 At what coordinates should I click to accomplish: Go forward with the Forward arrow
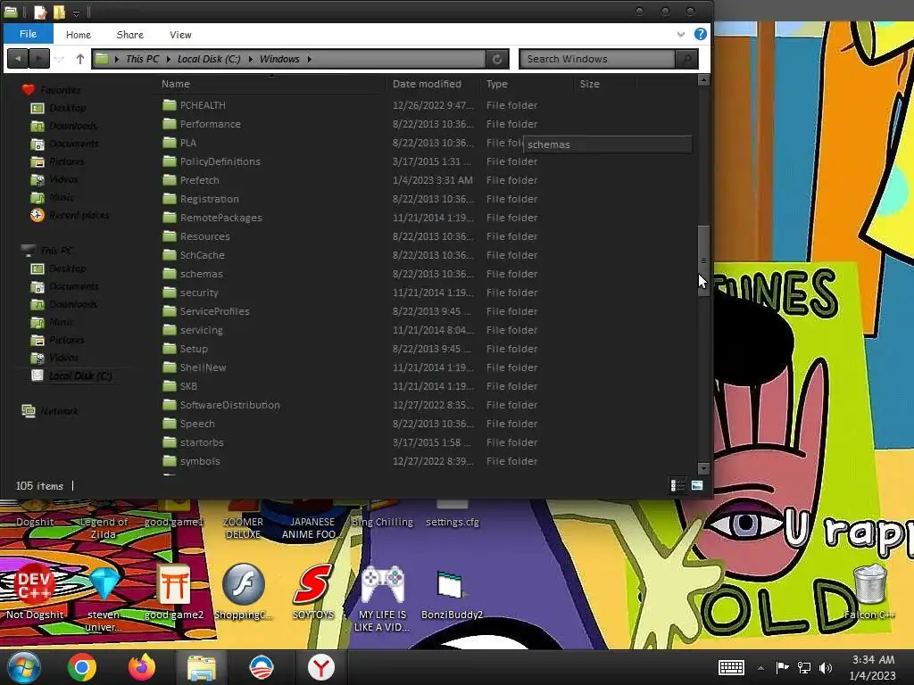(x=39, y=59)
